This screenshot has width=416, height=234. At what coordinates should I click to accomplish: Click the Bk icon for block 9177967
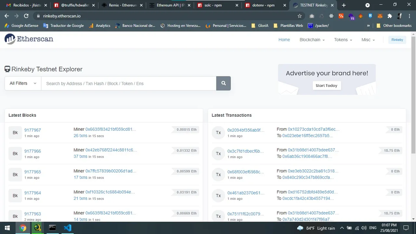(15, 133)
